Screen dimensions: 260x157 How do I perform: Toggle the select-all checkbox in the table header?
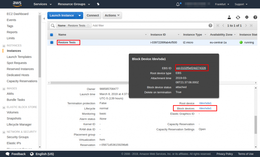[x=52, y=35]
